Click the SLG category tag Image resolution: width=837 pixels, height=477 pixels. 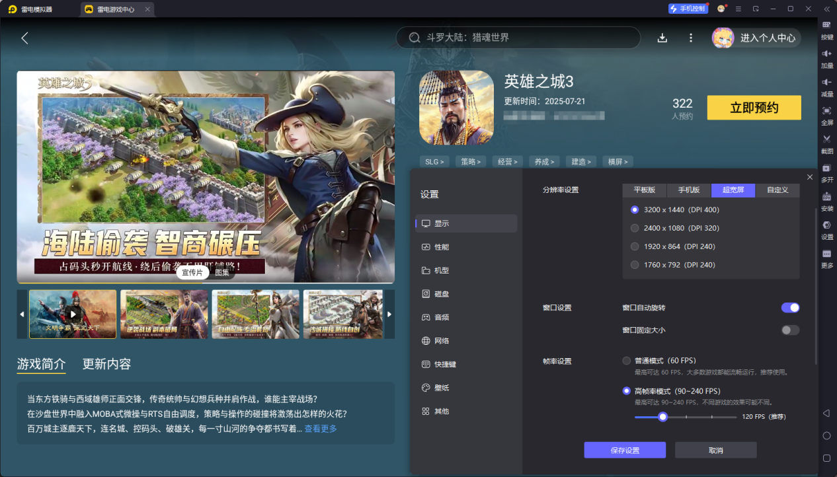coord(434,161)
